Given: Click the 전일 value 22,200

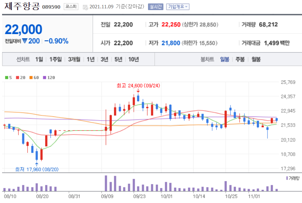Looking at the screenshot, I should tap(123, 25).
